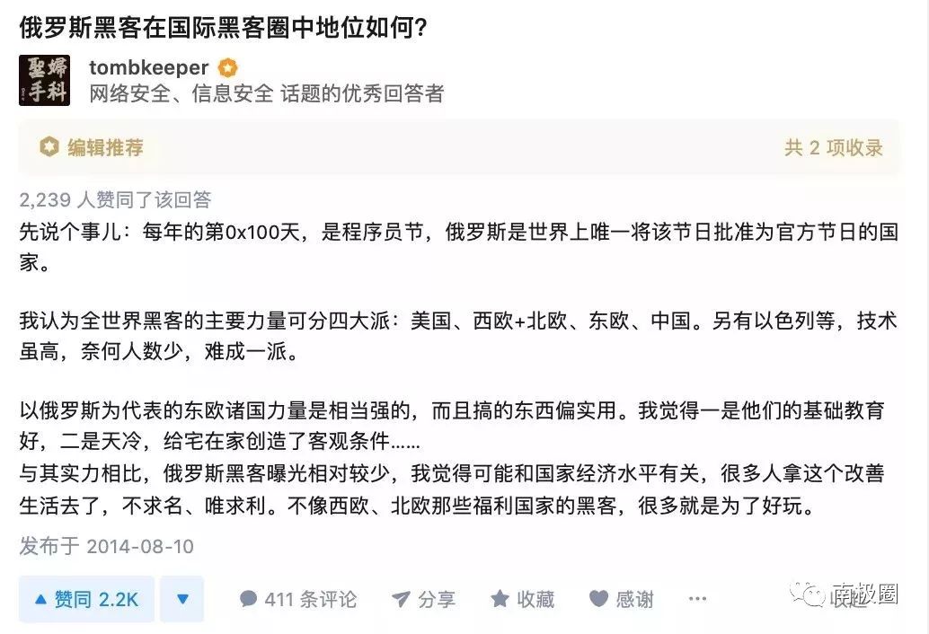Viewport: 929px width, 634px height.
Task: Click the 聖嫦手科 avatar thumbnail
Action: (45, 80)
